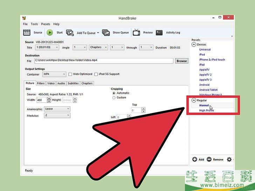Click the destination File path field

[x=104, y=61]
